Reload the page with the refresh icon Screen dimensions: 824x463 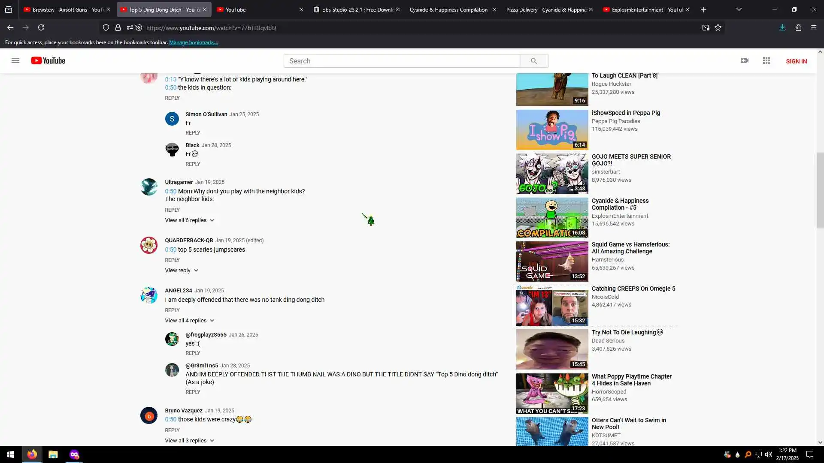point(41,28)
